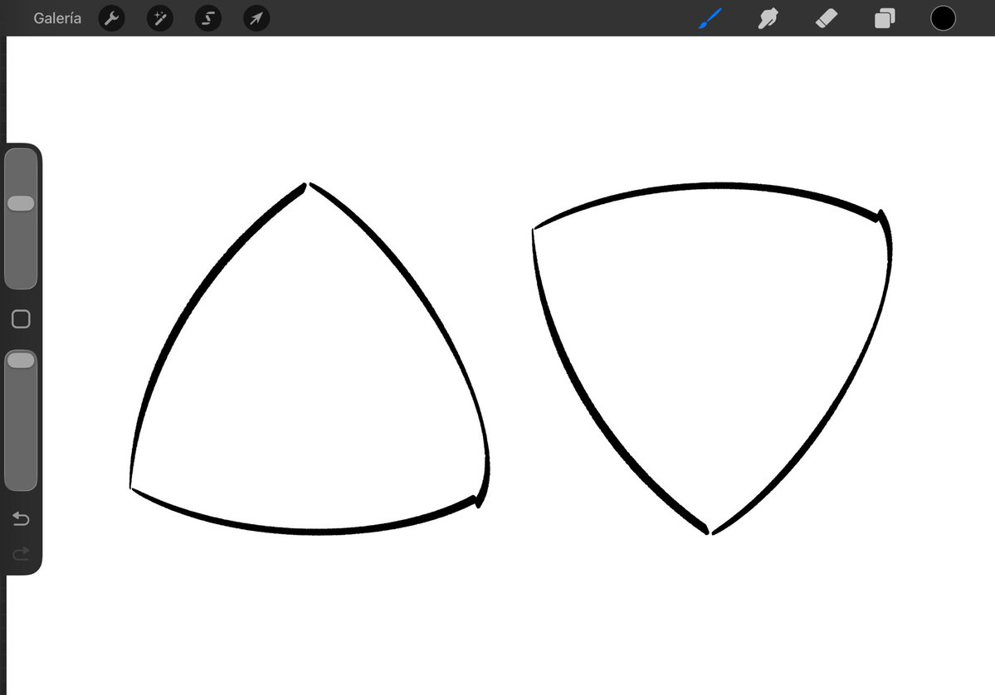995x695 pixels.
Task: Select the Brush tool
Action: (710, 18)
